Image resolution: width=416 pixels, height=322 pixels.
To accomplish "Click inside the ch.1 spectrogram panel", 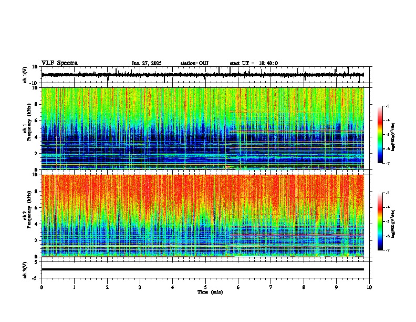I will coord(202,128).
